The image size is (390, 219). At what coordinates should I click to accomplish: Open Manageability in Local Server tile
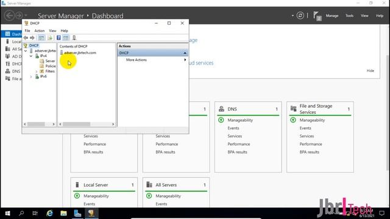coord(96,196)
